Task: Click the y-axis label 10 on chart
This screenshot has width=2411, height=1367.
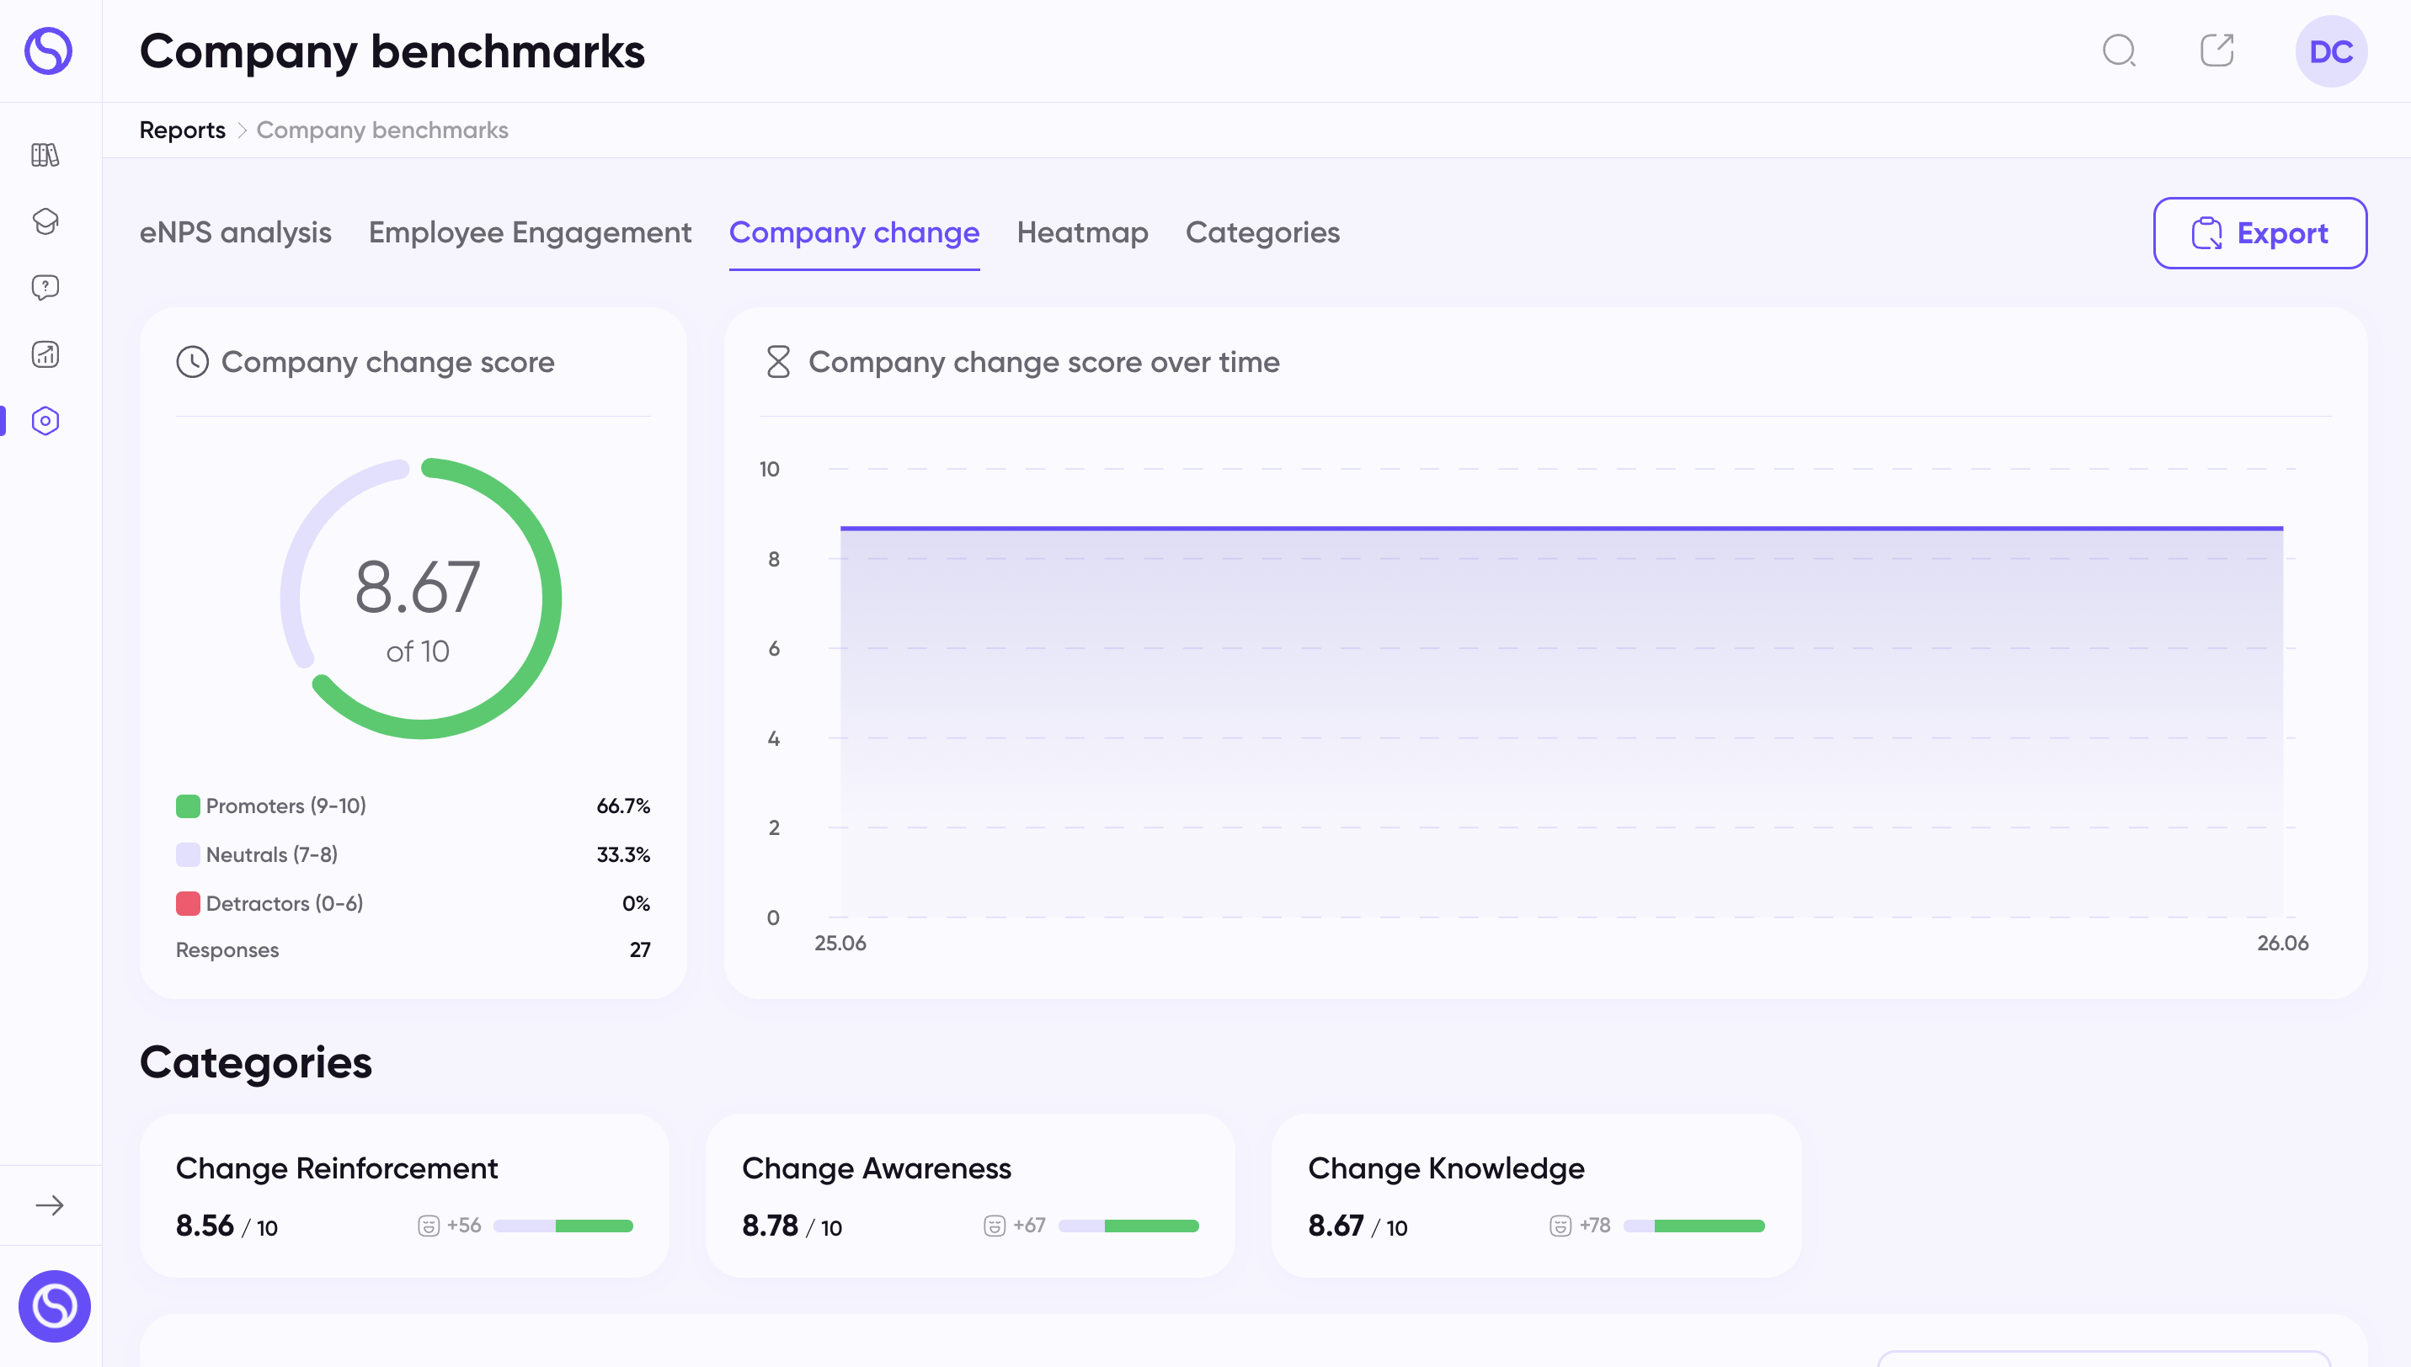Action: (x=769, y=470)
